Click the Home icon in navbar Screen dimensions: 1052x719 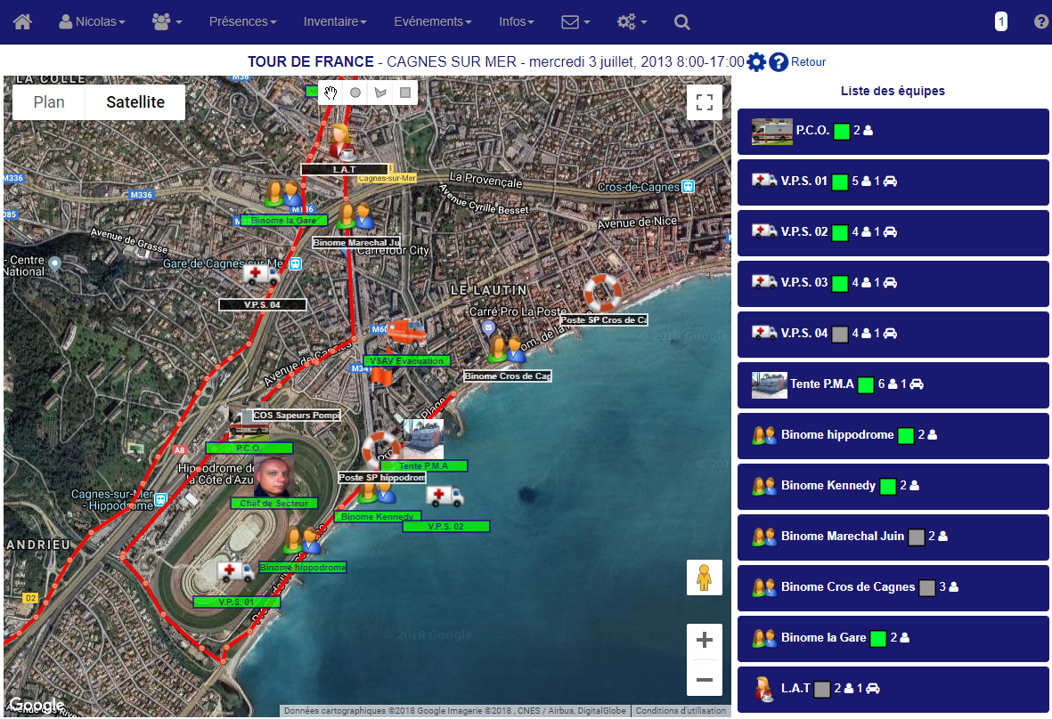[x=22, y=21]
